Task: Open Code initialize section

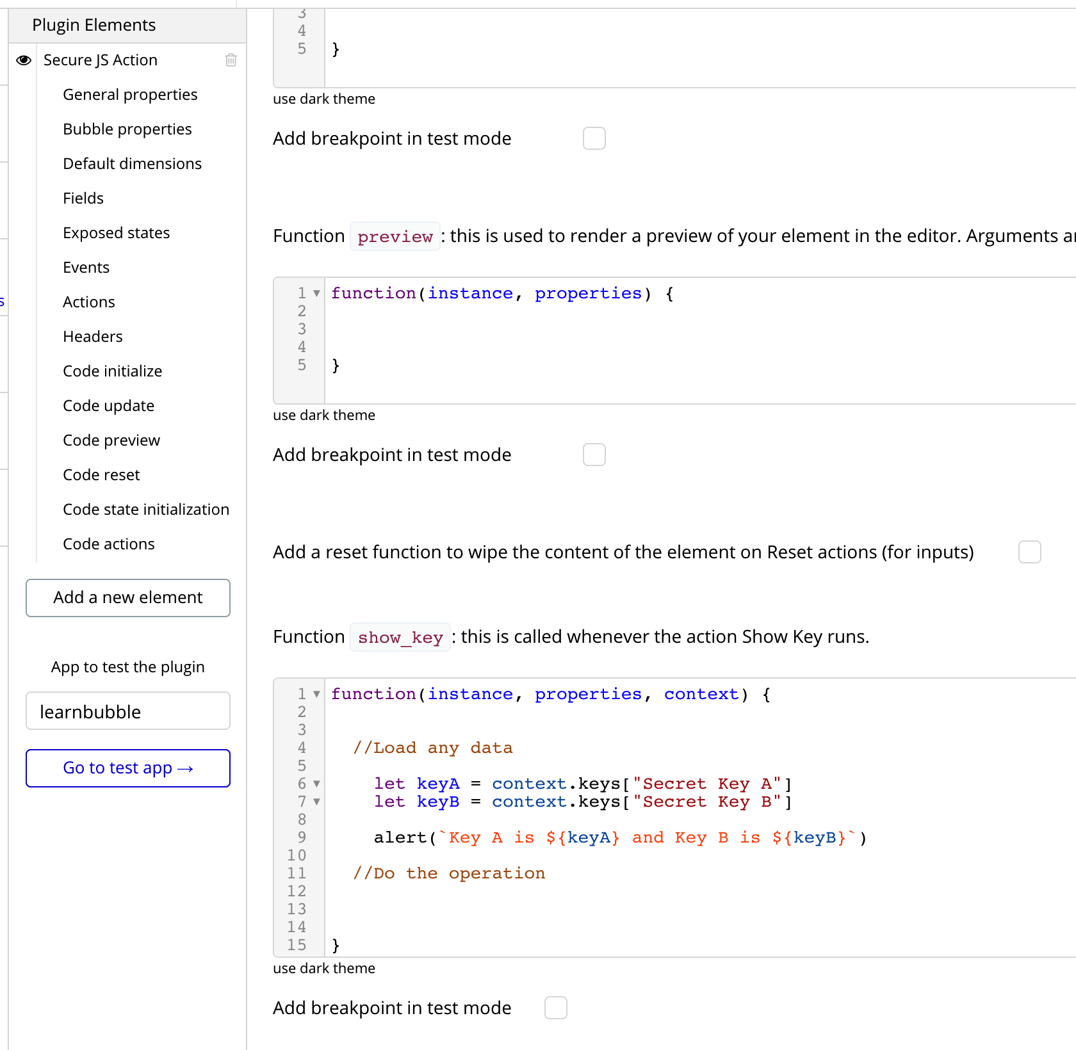Action: pyautogui.click(x=112, y=371)
